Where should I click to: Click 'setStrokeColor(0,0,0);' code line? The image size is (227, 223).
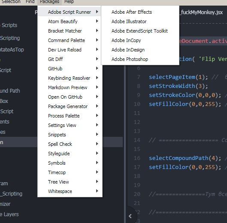185,95
